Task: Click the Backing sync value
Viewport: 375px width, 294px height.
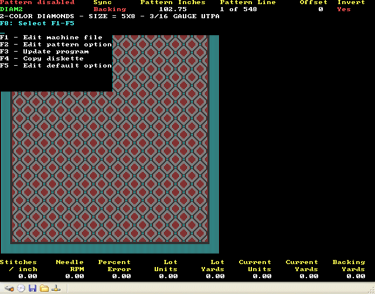Action: [x=110, y=9]
